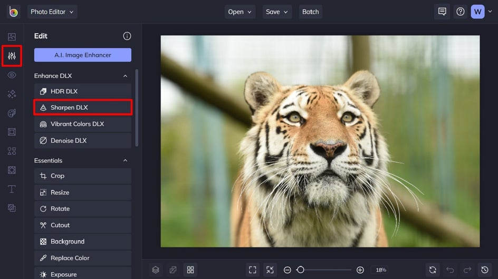The height and width of the screenshot is (279, 498).
Task: Open the feedback chat icon
Action: pyautogui.click(x=442, y=12)
